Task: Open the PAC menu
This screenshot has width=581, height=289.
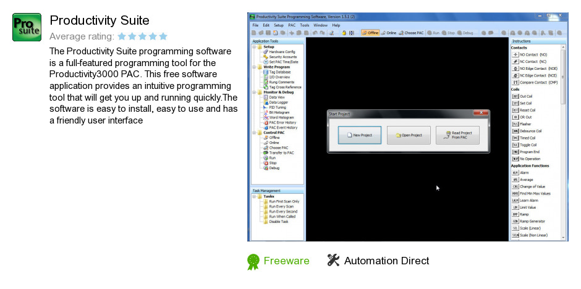Action: 292,25
